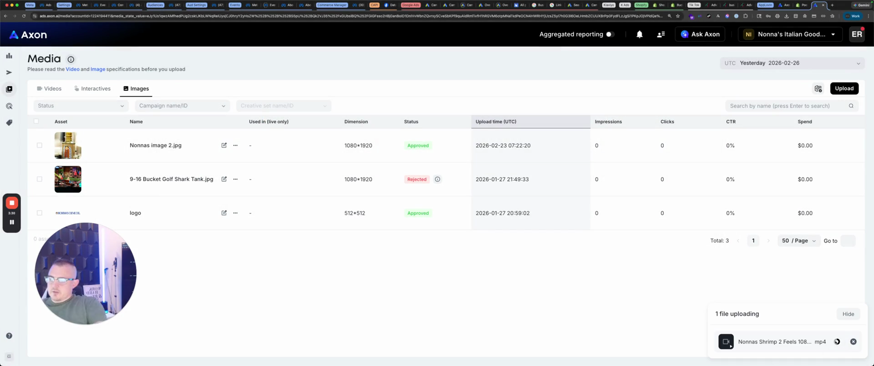Click the search magnifier icon
The height and width of the screenshot is (366, 874).
click(x=851, y=106)
